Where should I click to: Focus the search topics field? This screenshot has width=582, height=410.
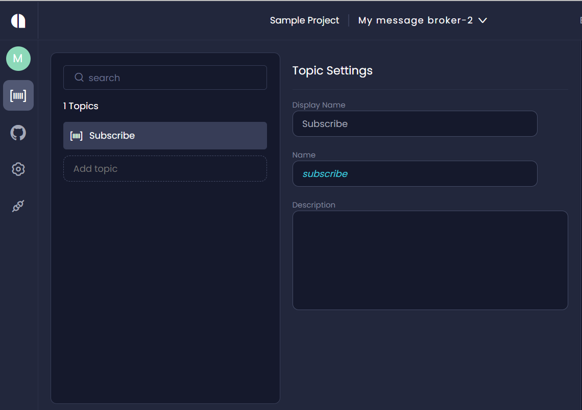[x=174, y=78]
